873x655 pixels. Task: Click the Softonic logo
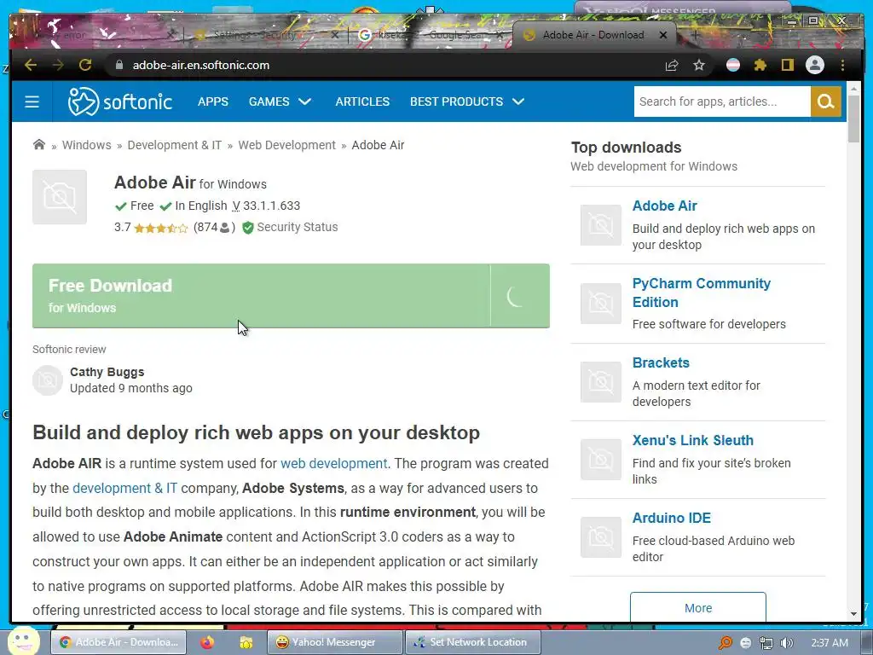[119, 101]
